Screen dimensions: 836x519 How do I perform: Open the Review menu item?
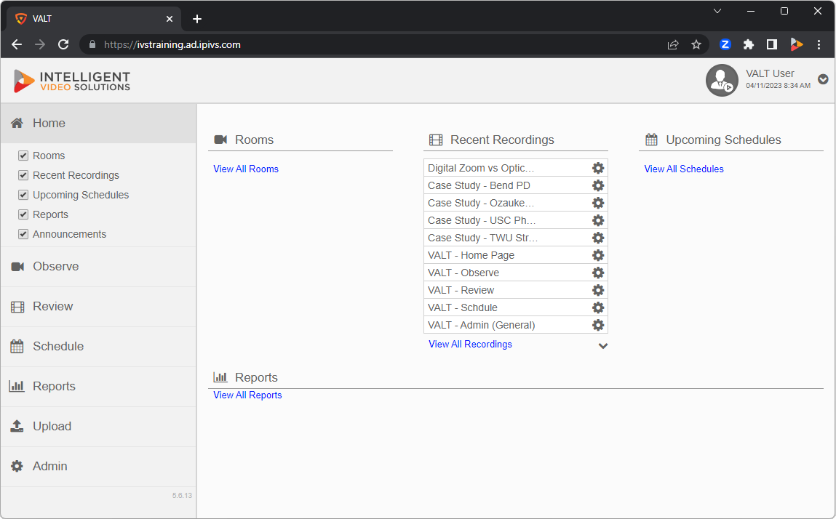click(98, 307)
